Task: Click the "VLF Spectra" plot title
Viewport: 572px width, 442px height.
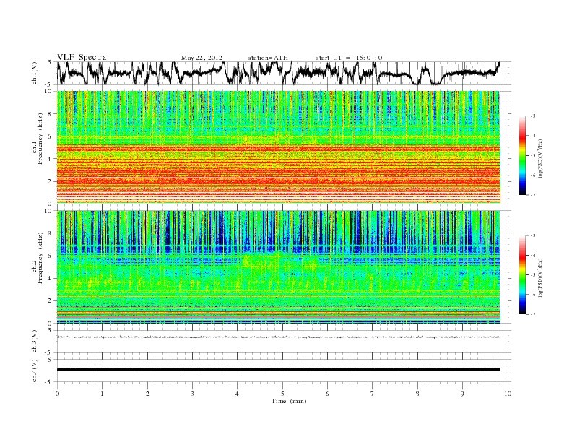Action: (82, 57)
